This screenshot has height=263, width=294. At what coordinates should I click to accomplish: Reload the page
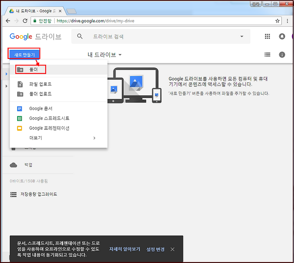(x=25, y=21)
